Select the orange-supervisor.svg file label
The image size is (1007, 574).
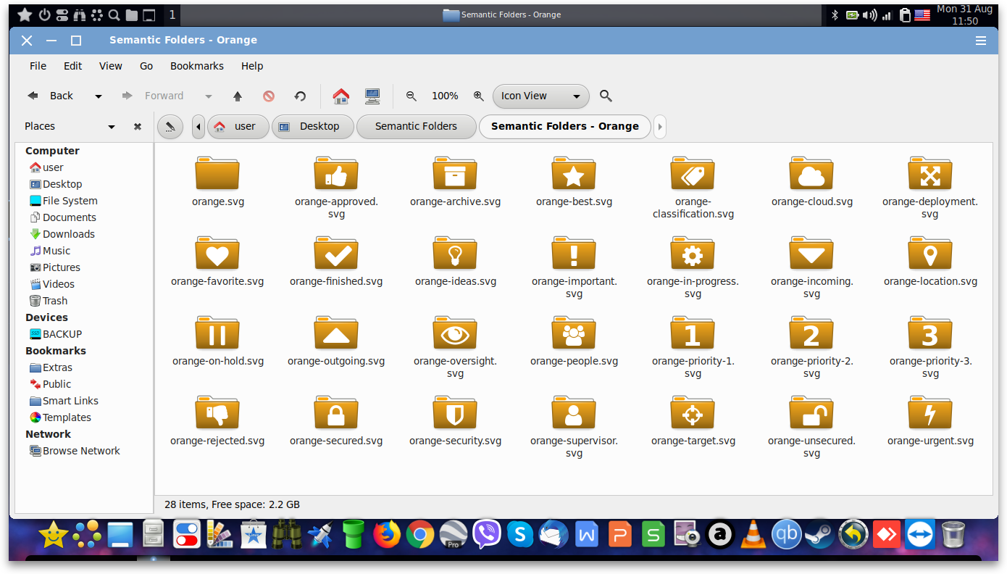point(574,447)
